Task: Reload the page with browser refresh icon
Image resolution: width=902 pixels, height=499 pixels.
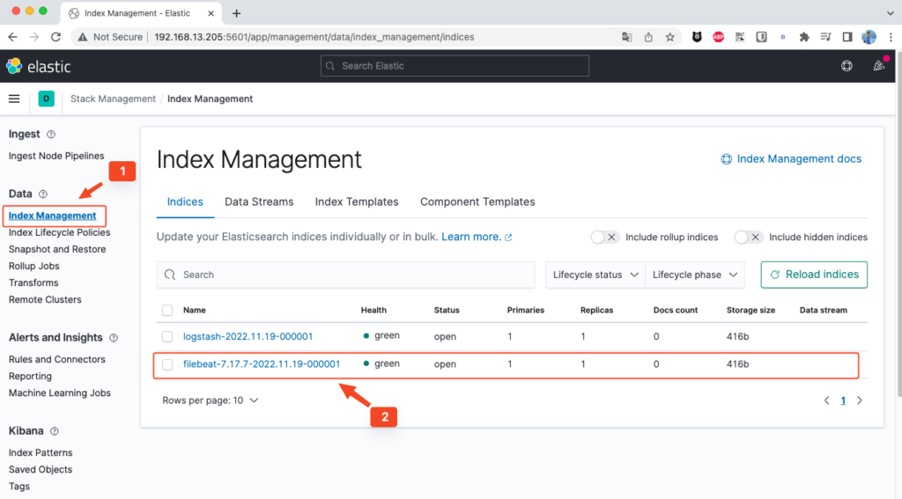Action: point(55,37)
